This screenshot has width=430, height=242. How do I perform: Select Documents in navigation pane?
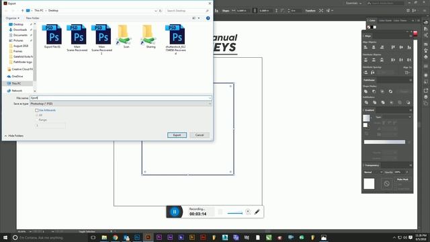tap(20, 35)
